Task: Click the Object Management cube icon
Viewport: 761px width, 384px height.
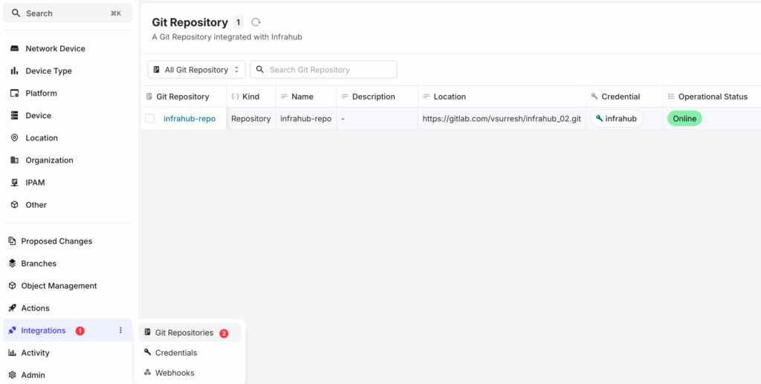Action: point(12,285)
